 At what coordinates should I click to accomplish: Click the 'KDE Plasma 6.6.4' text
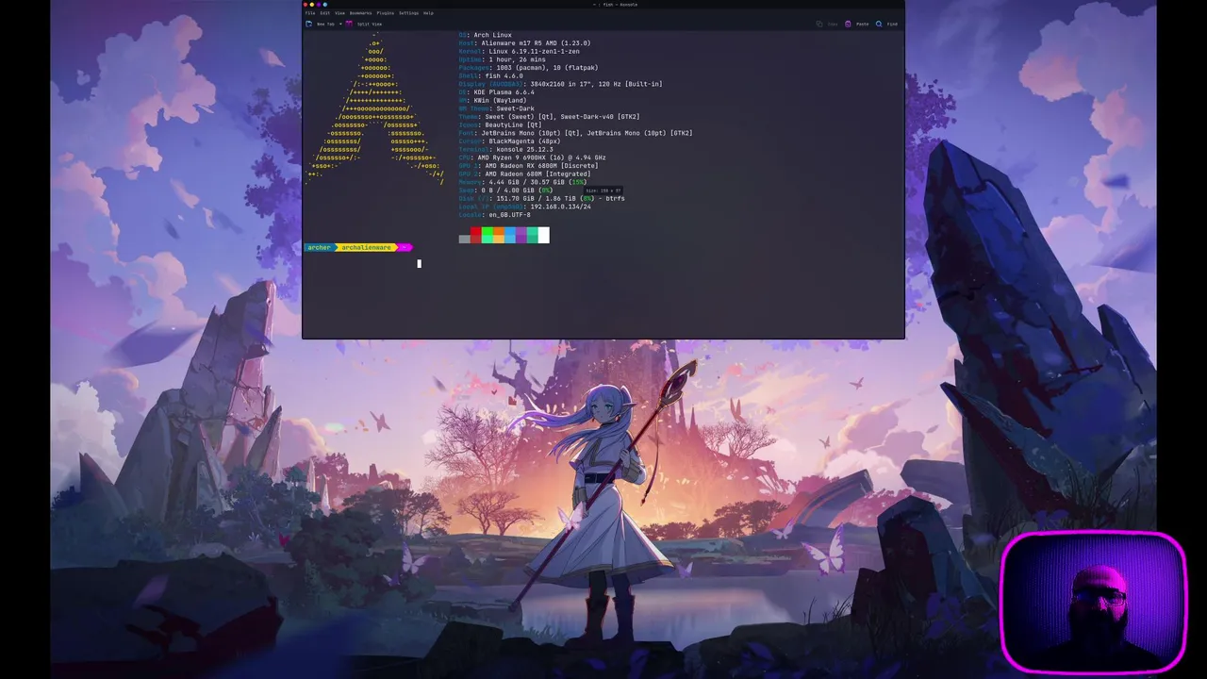[x=504, y=92]
